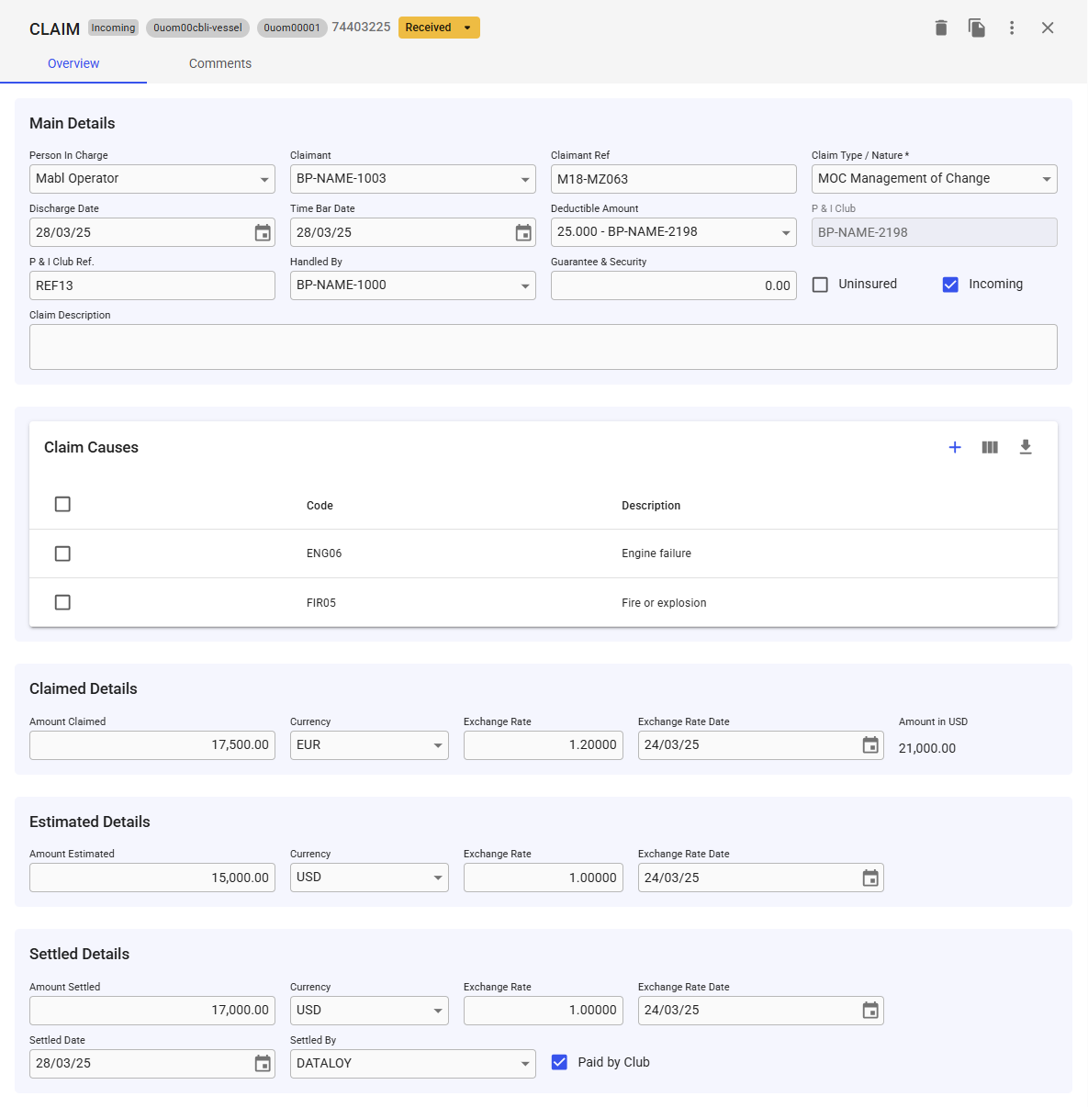Enable the Uninsured checkbox

[x=821, y=285]
